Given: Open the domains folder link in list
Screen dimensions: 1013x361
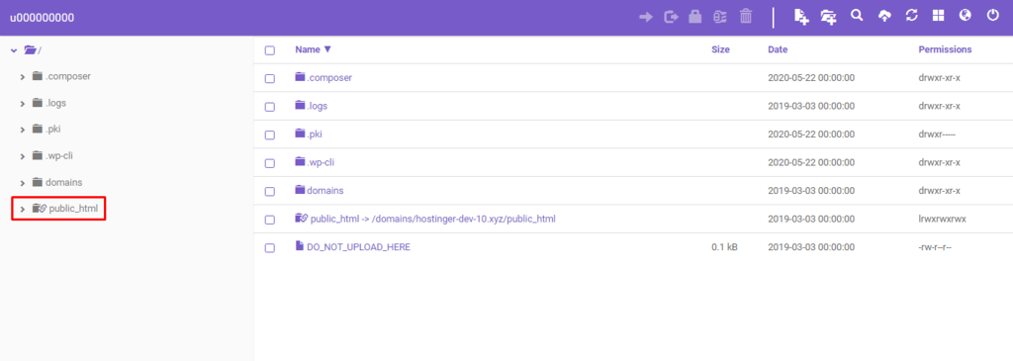Looking at the screenshot, I should click(x=324, y=191).
